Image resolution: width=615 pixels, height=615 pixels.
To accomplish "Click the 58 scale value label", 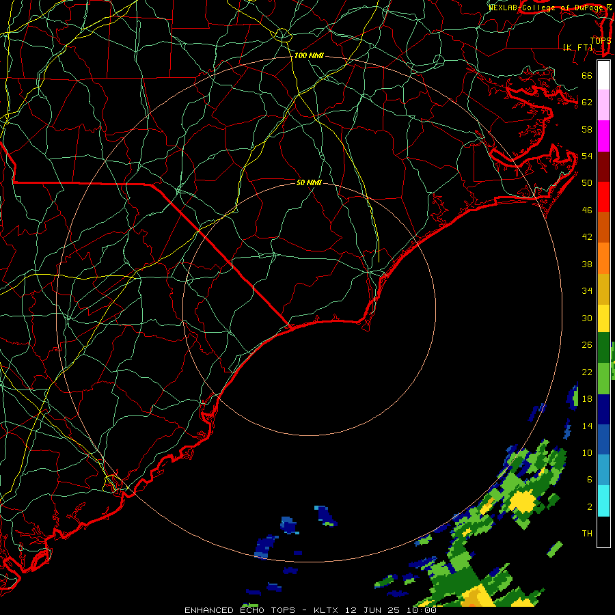I will coord(587,129).
